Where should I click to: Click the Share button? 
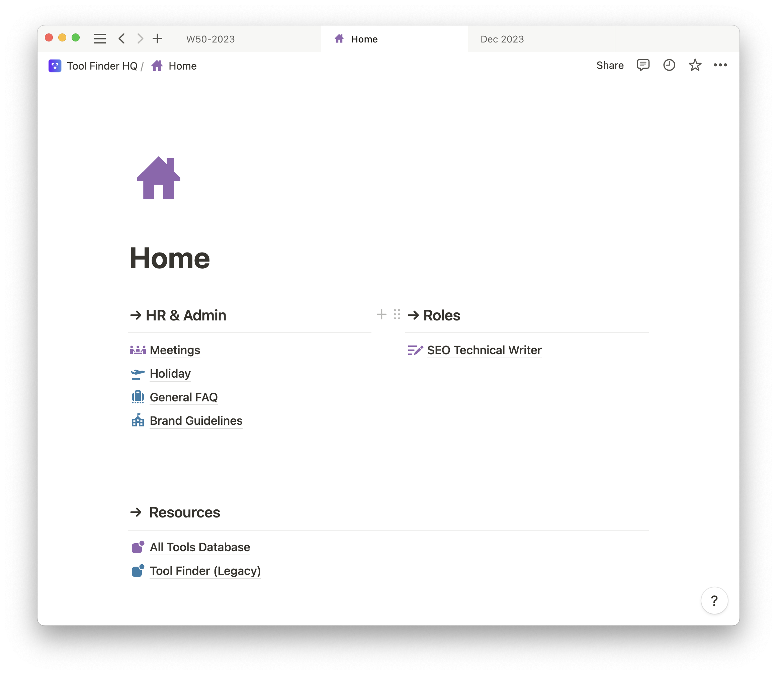[x=610, y=65]
